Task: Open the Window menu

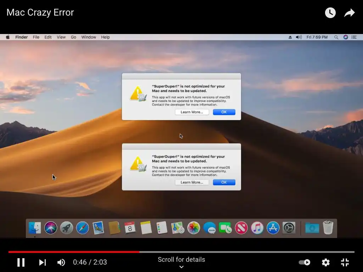Action: (x=88, y=37)
